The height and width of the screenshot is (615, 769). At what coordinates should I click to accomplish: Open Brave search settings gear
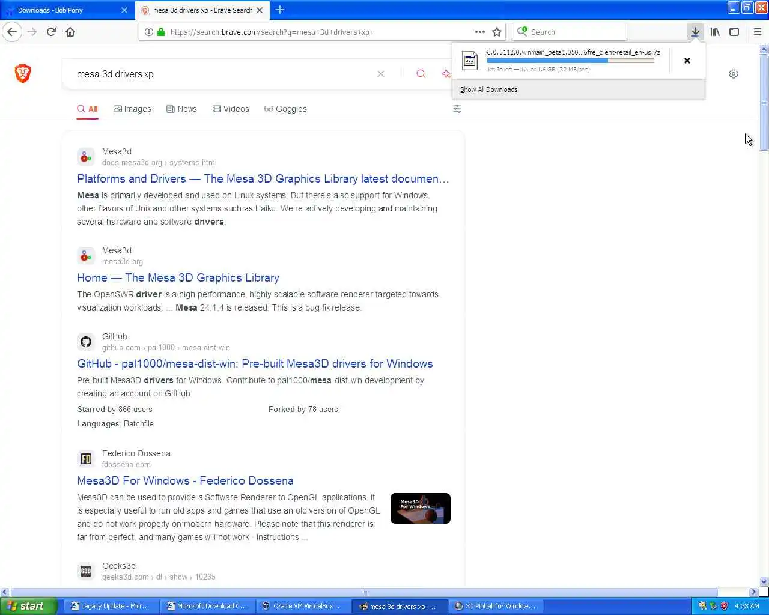[x=734, y=74]
